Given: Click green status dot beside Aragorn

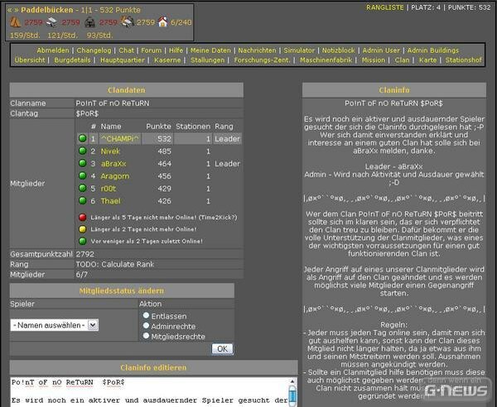Looking at the screenshot, I should pyautogui.click(x=82, y=175).
